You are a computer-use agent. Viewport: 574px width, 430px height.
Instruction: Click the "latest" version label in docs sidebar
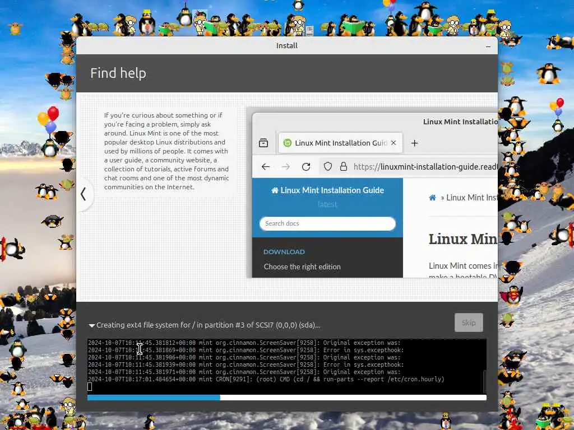pyautogui.click(x=327, y=204)
